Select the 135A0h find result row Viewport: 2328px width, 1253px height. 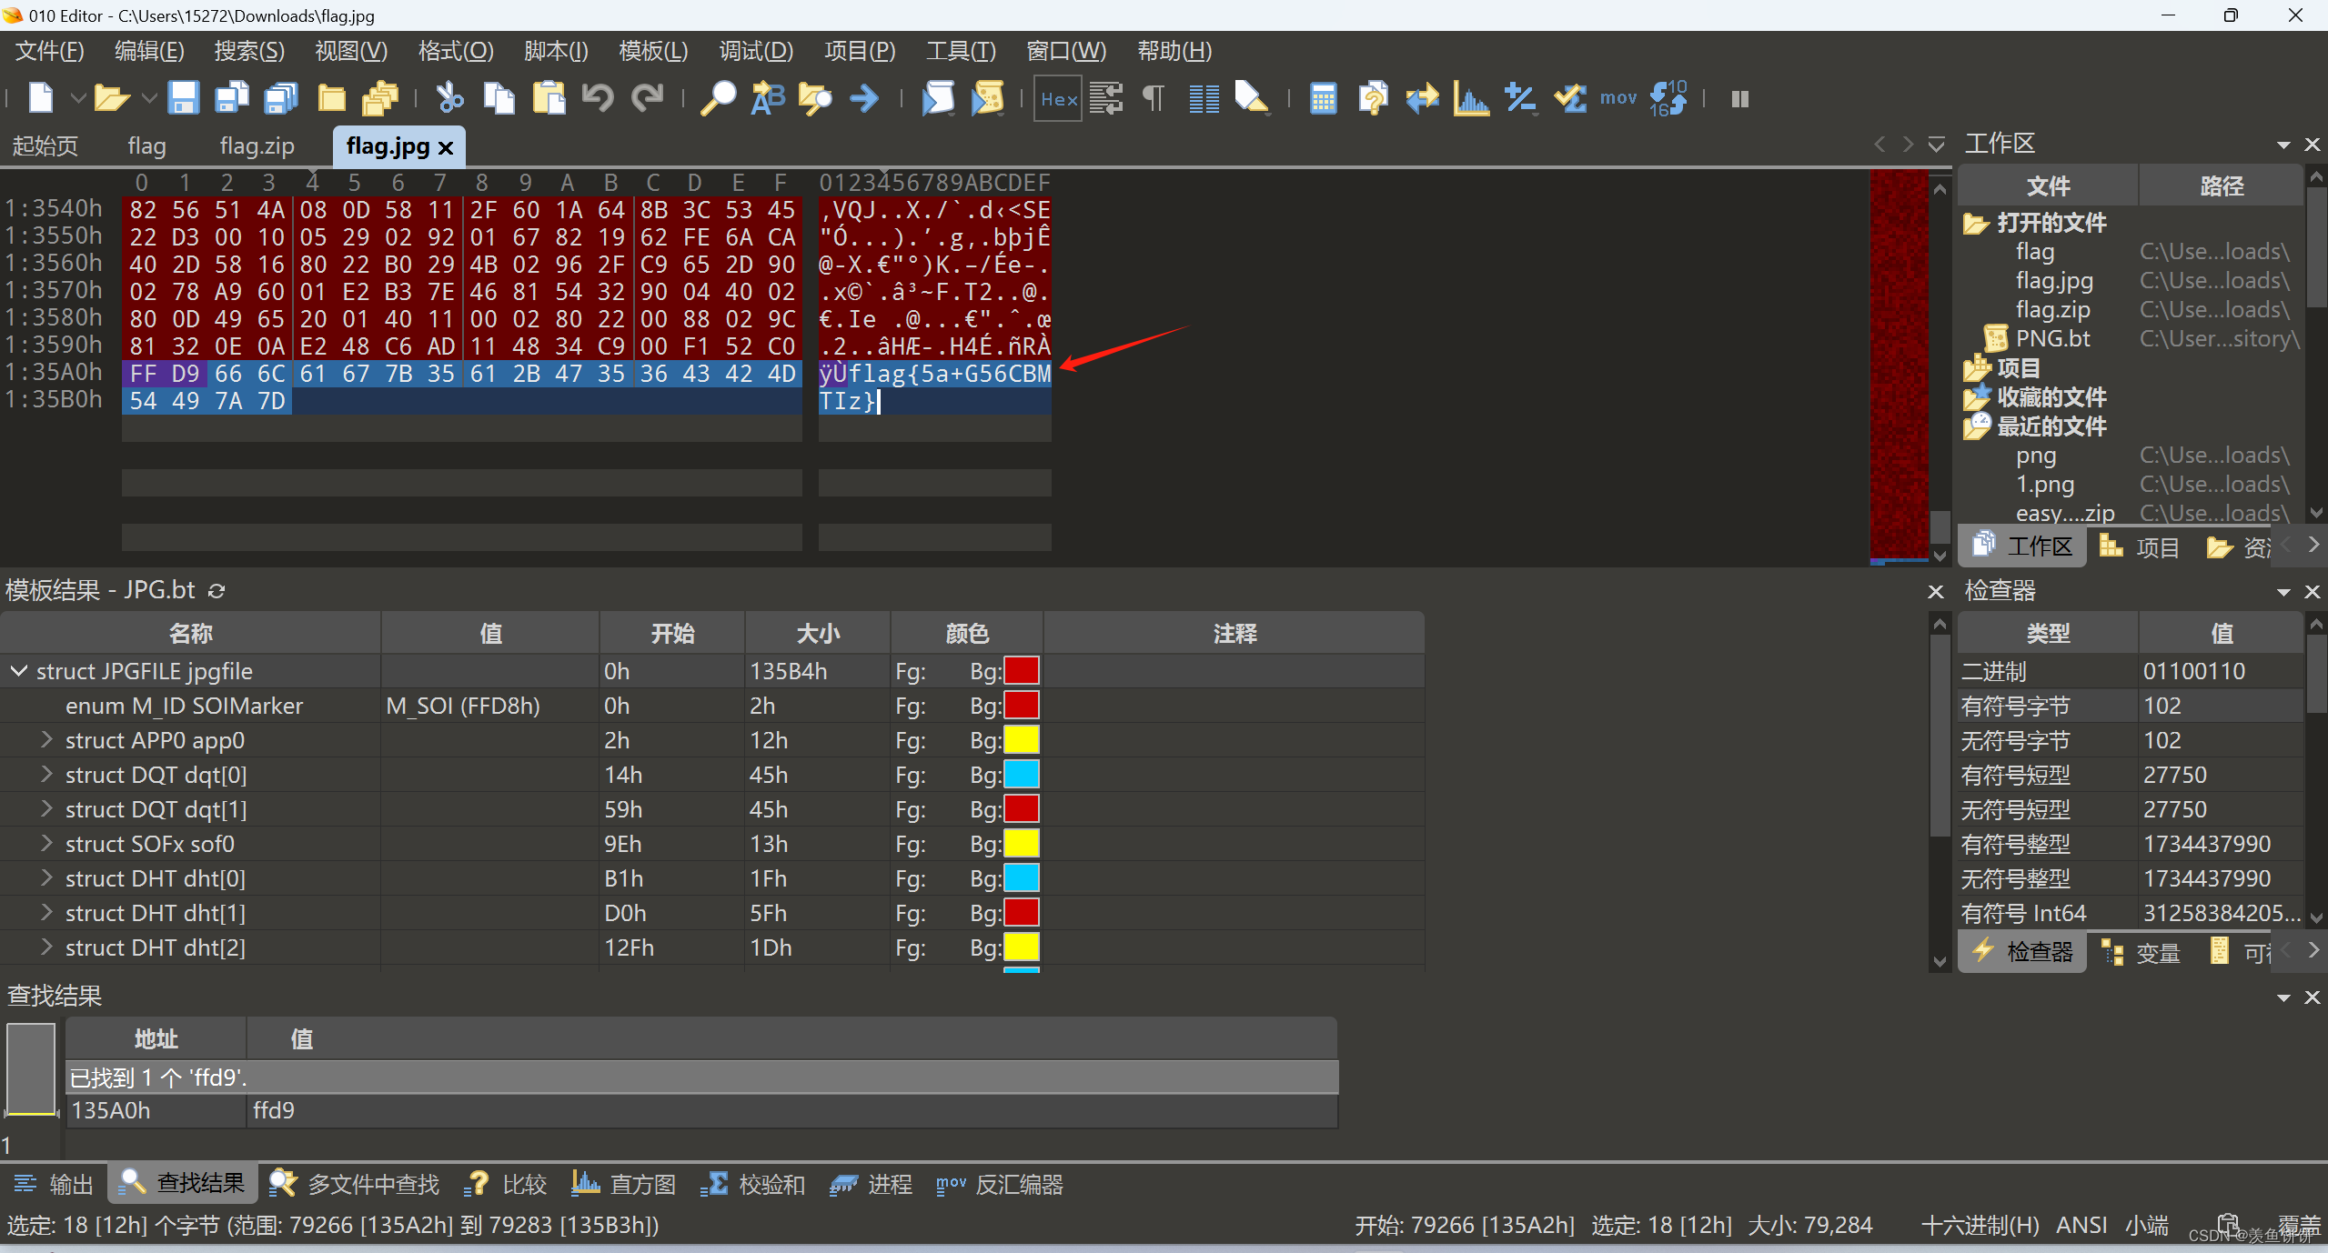[109, 1110]
